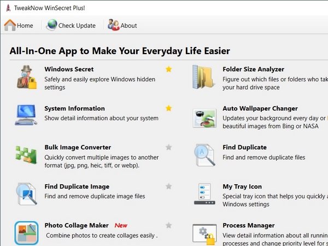This screenshot has height=246, width=328.
Task: Open the Photo Collage Maker title link
Action: tap(77, 225)
